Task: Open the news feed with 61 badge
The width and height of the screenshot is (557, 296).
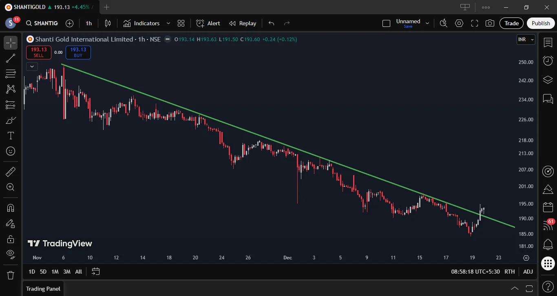Action: (548, 226)
